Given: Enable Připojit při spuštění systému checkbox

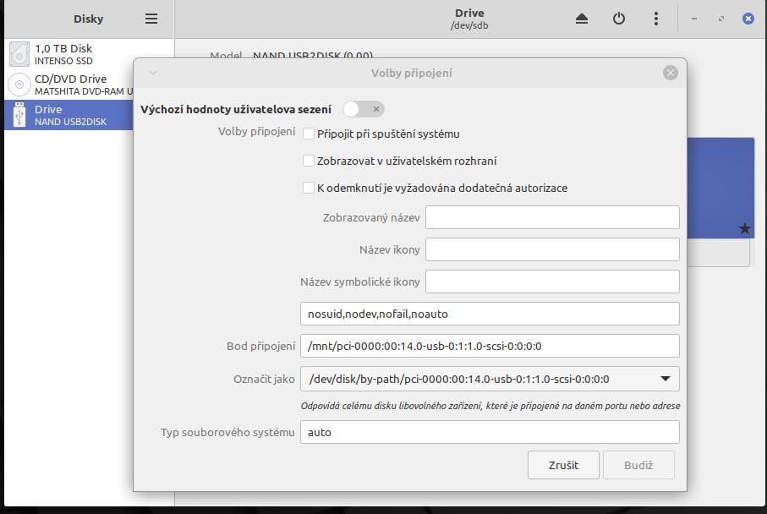Looking at the screenshot, I should pos(309,134).
